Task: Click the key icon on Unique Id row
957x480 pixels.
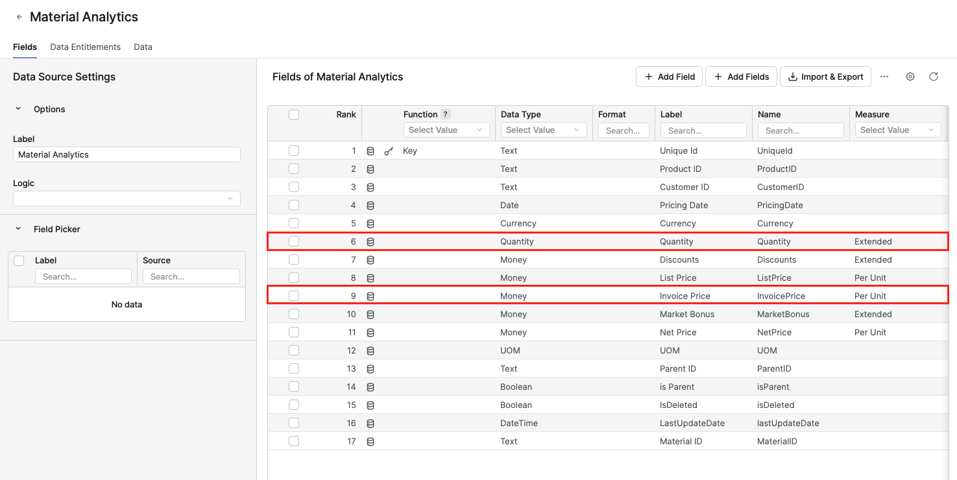Action: [x=389, y=151]
